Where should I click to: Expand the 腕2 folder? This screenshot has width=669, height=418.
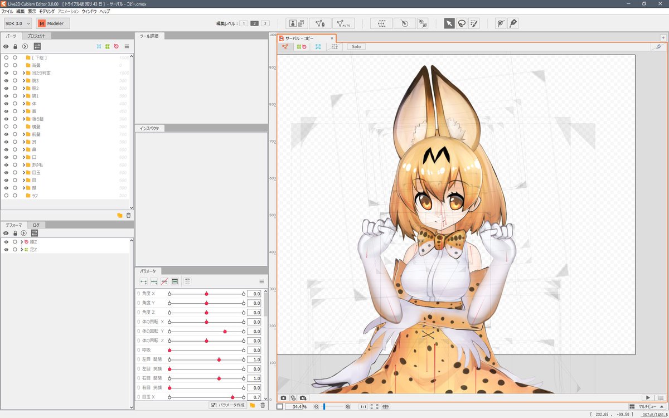pos(23,88)
